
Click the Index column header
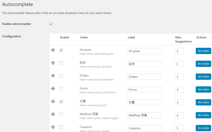tap(84, 37)
